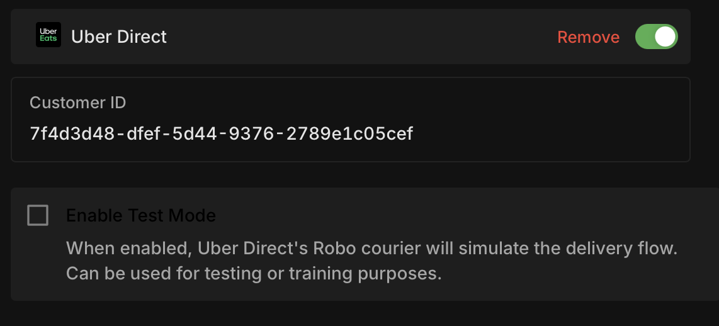The height and width of the screenshot is (326, 719).
Task: Tick the Enable Test Mode checkbox
Action: pos(38,215)
